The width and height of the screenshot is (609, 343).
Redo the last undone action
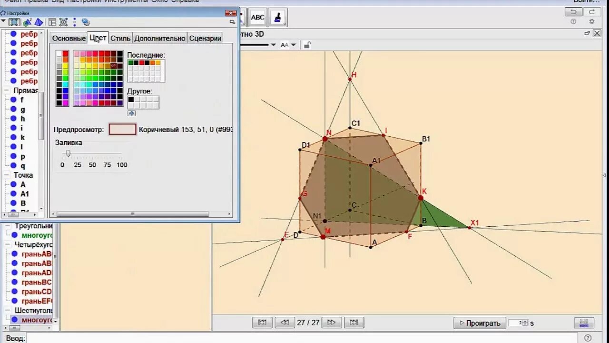(x=592, y=12)
